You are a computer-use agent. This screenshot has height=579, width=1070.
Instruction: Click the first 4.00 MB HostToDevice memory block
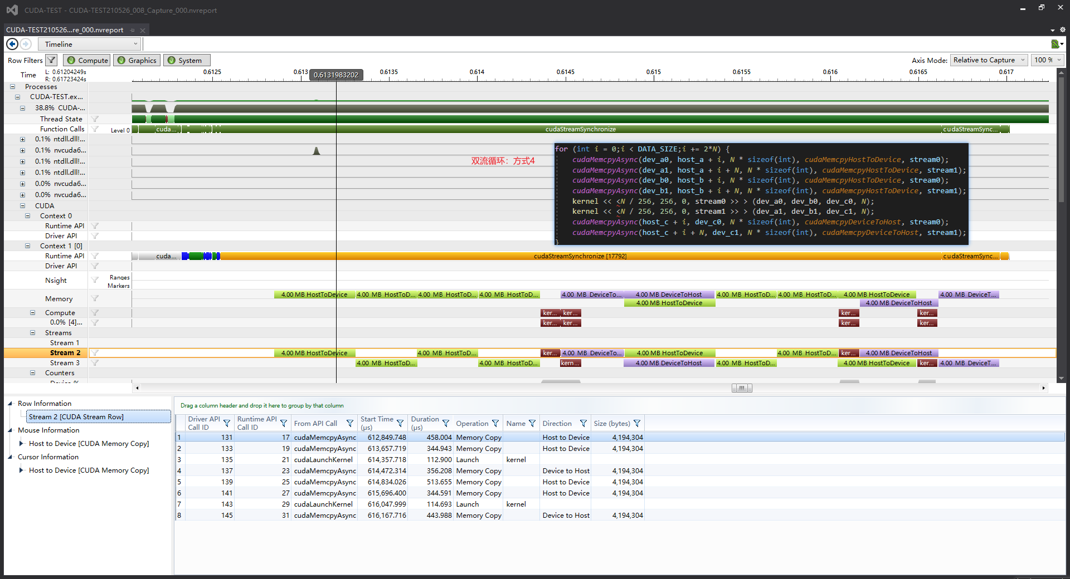pos(314,295)
